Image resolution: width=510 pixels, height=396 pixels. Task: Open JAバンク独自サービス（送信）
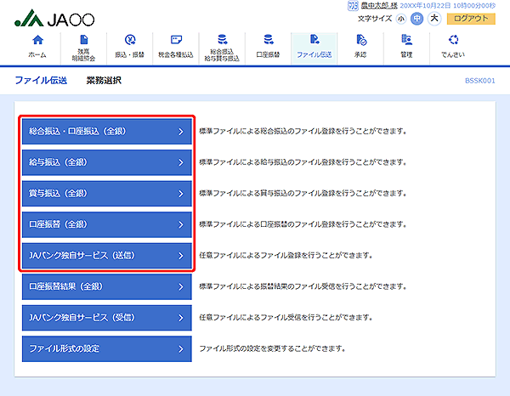pyautogui.click(x=107, y=256)
